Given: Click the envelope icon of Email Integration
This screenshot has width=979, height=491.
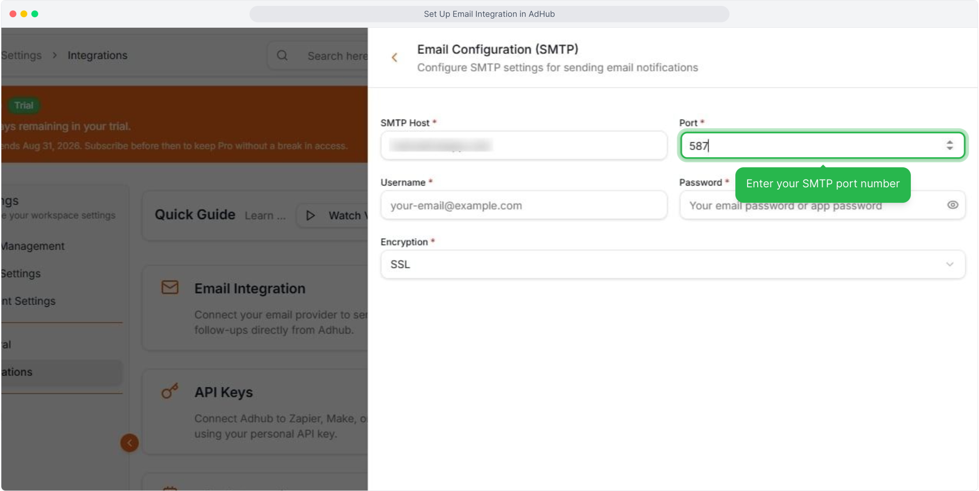Looking at the screenshot, I should [x=170, y=287].
